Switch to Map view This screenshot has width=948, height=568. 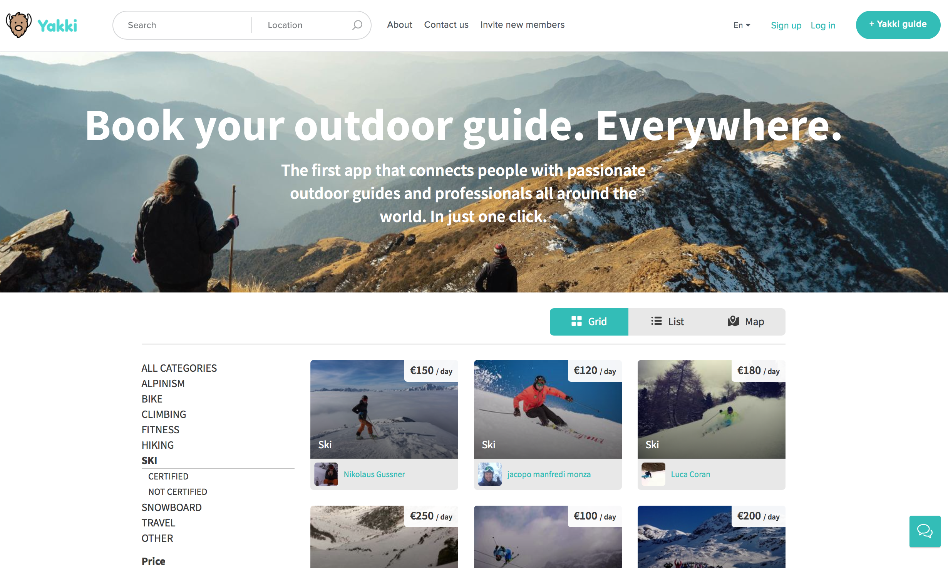[x=746, y=322]
